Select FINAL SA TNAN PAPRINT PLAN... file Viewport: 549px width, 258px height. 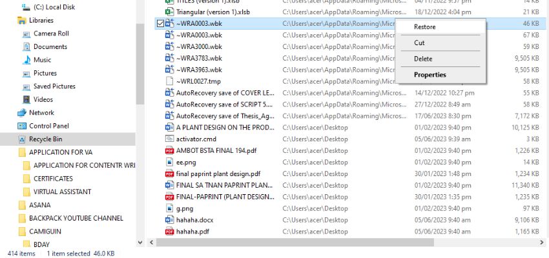coord(224,185)
